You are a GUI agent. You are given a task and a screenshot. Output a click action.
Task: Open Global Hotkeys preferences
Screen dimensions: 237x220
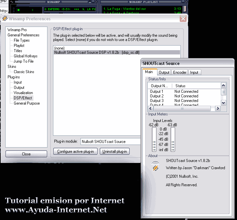point(26,56)
